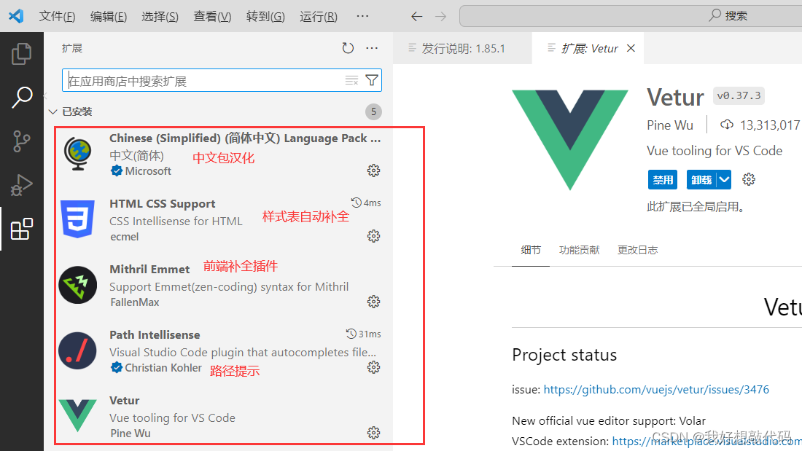This screenshot has width=802, height=451.
Task: Close the 扩展: Vetur tab
Action: click(x=631, y=48)
